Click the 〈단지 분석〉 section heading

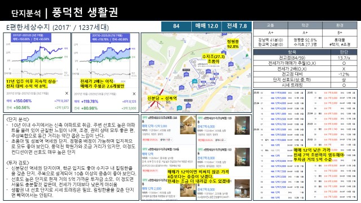(18, 119)
